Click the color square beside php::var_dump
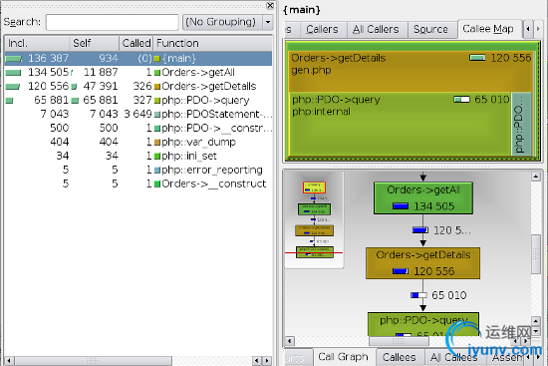Screen dimensions: 548x366 click(x=157, y=142)
